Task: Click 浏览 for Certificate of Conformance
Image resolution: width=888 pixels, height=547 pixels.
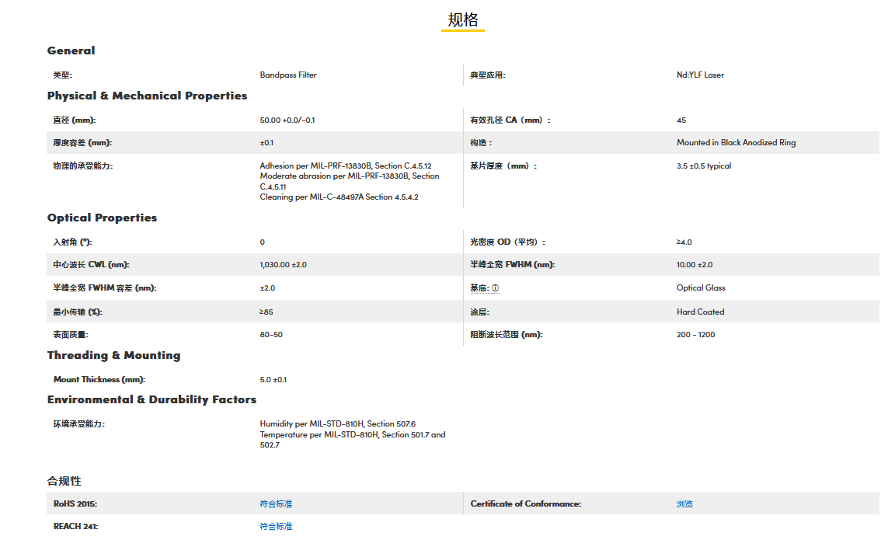Action: pyautogui.click(x=684, y=504)
